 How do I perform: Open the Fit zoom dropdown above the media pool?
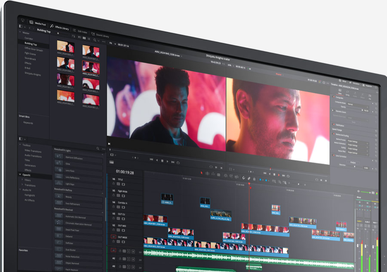111,43
